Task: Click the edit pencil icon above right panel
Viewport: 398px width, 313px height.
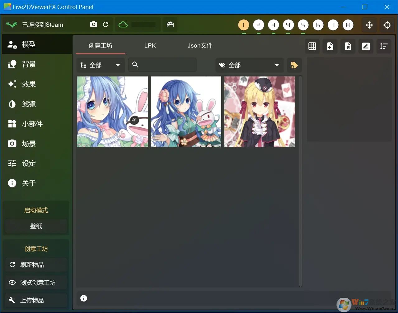Action: (366, 46)
